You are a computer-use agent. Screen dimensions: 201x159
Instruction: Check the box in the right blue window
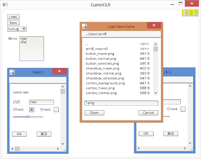183,109
